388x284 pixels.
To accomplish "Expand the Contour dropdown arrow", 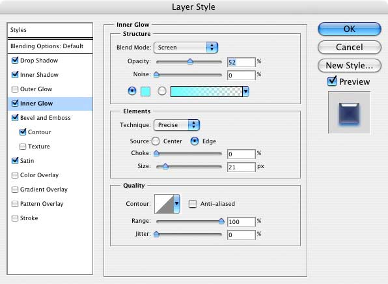I will (176, 204).
